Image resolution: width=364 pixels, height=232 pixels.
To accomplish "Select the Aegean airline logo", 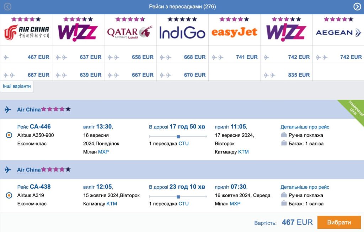I will (338, 33).
